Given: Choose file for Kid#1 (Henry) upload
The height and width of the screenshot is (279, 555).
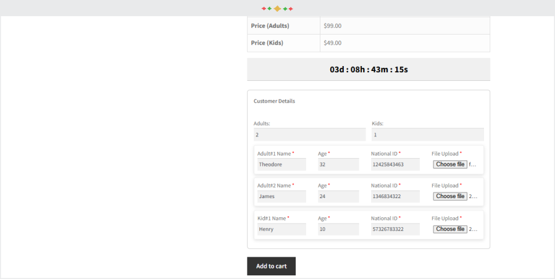Looking at the screenshot, I should point(450,229).
